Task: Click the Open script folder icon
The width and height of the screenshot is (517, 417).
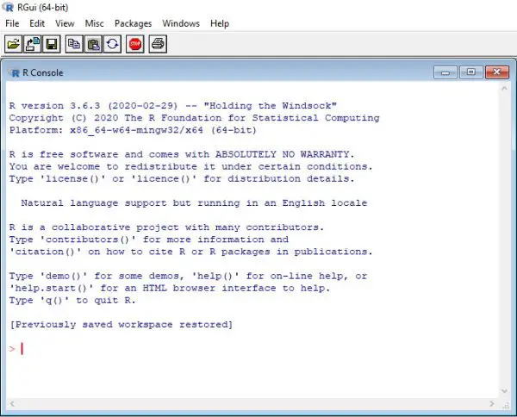Action: point(13,44)
